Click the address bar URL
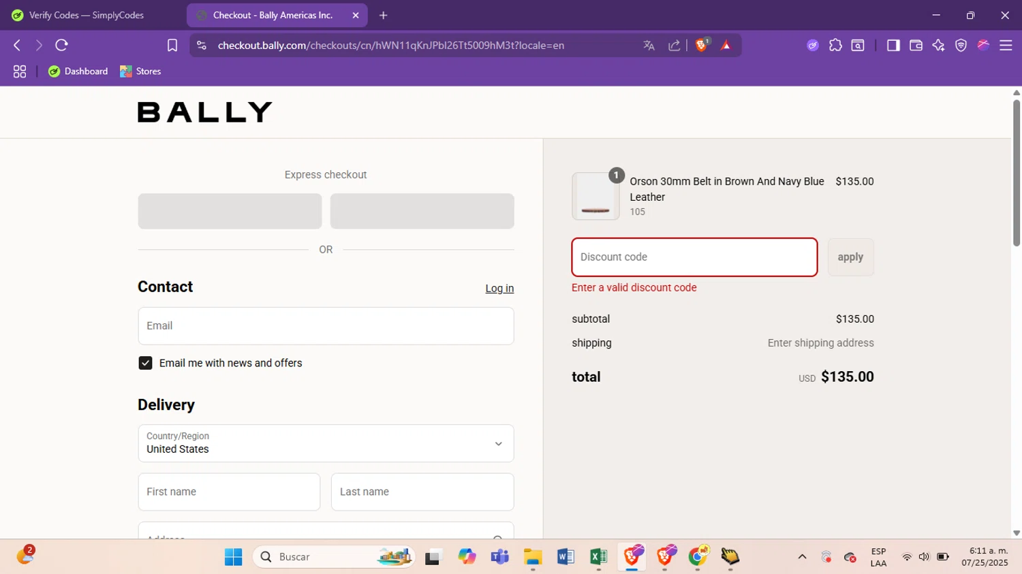The width and height of the screenshot is (1022, 574). [391, 45]
